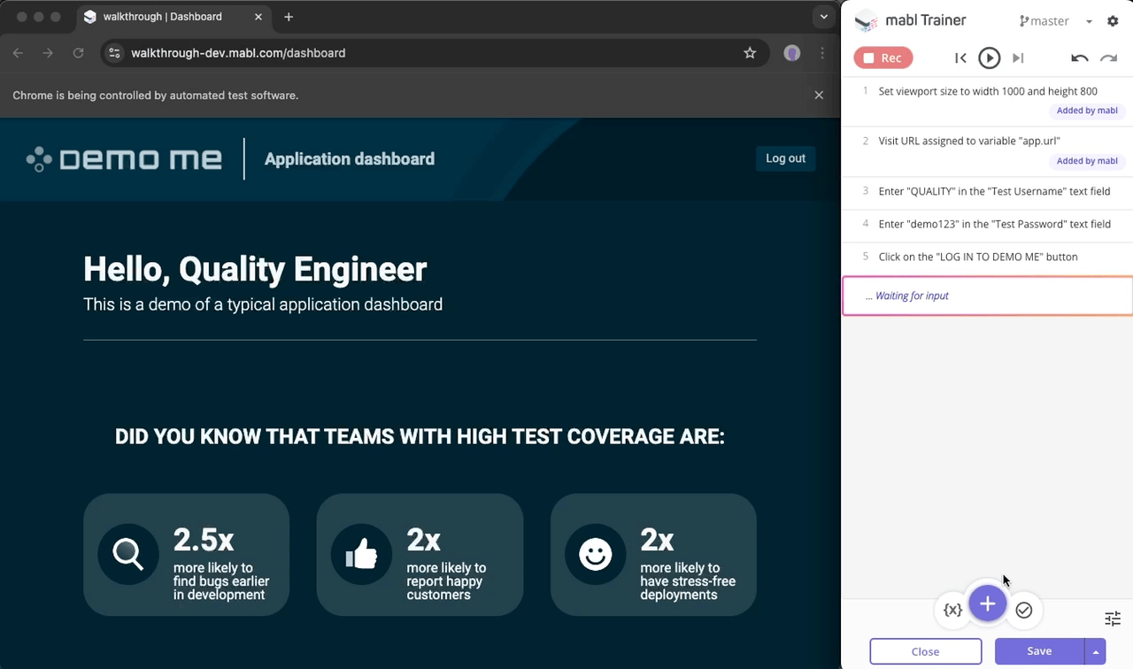Image resolution: width=1133 pixels, height=669 pixels.
Task: Add an assertion with checkmark icon
Action: (1023, 610)
